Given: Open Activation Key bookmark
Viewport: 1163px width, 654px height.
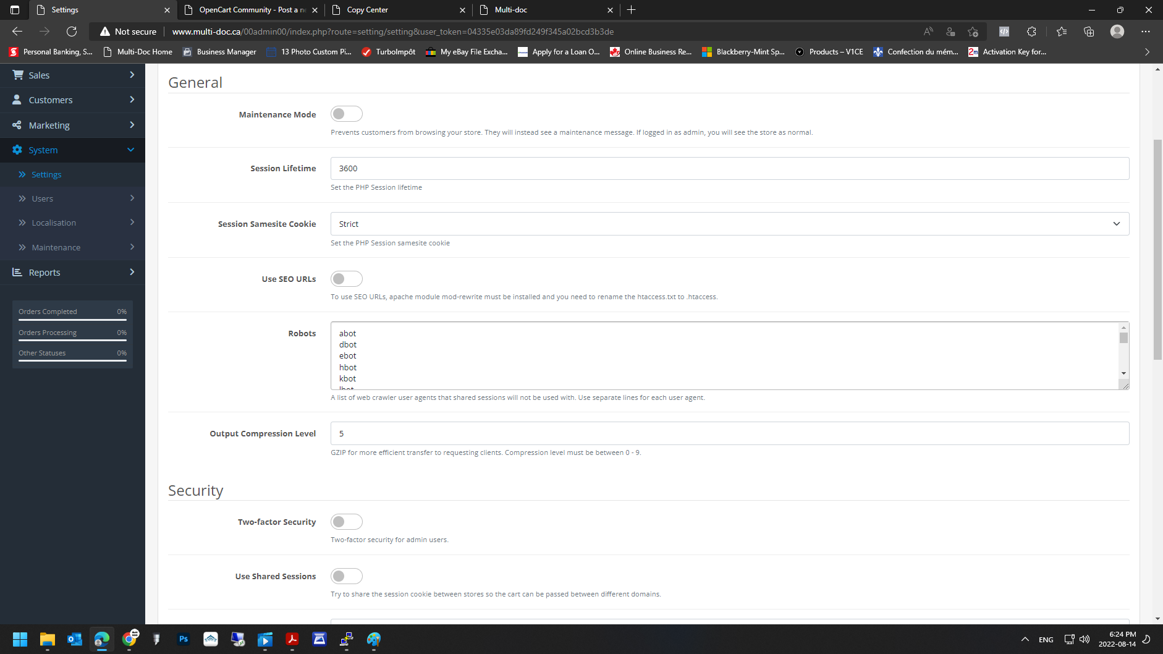Looking at the screenshot, I should pos(1007,52).
